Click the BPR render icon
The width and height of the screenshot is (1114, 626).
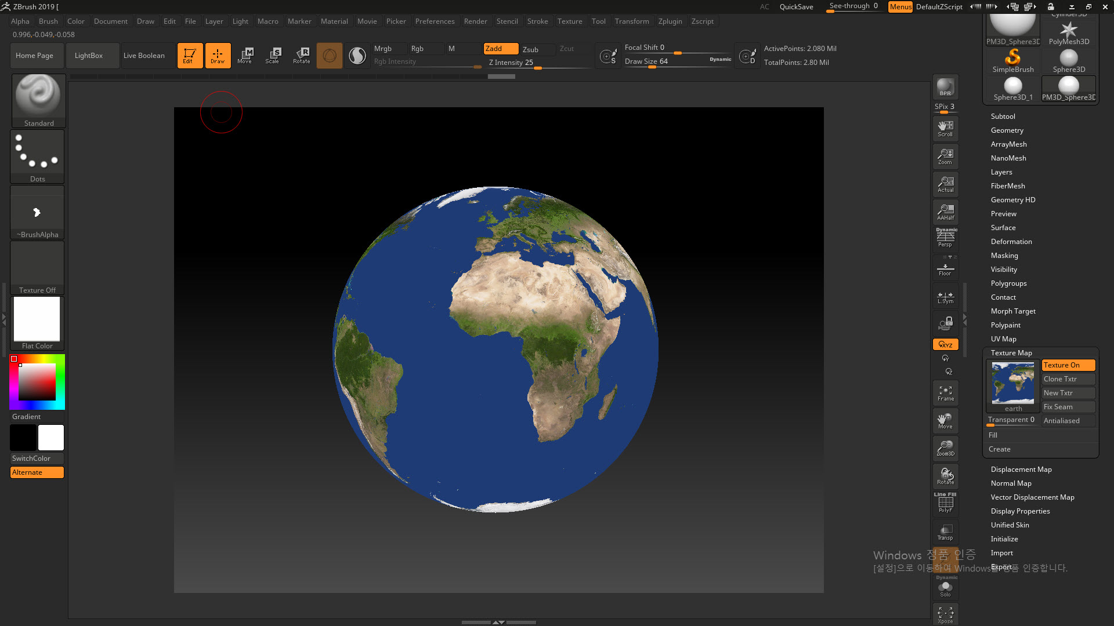pos(945,88)
